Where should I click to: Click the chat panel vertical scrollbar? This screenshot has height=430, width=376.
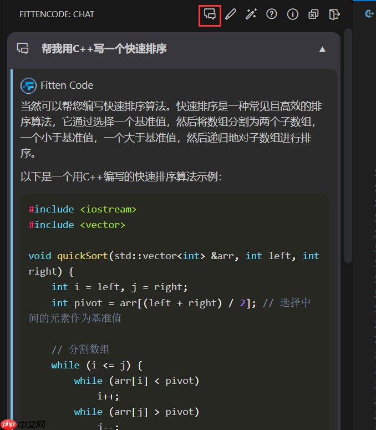pos(348,145)
